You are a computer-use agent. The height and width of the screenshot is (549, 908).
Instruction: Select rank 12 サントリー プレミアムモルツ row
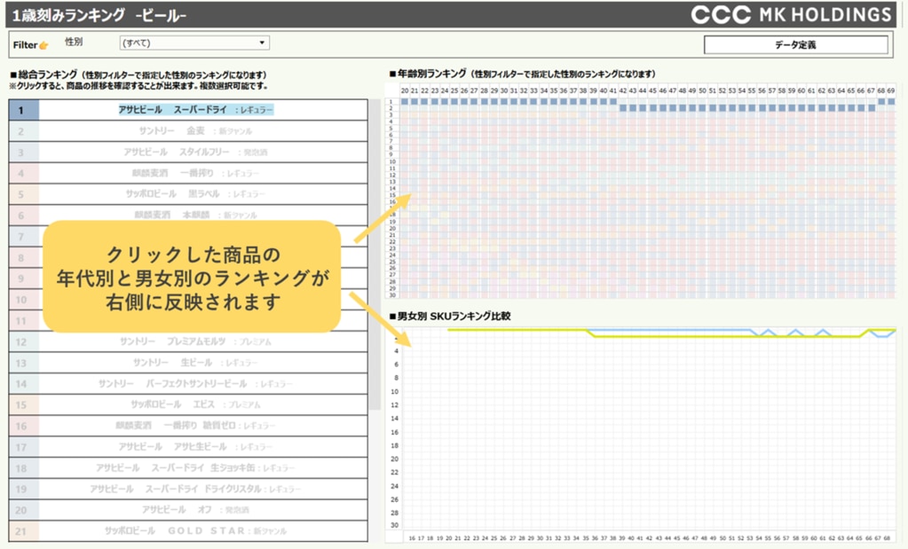click(188, 341)
